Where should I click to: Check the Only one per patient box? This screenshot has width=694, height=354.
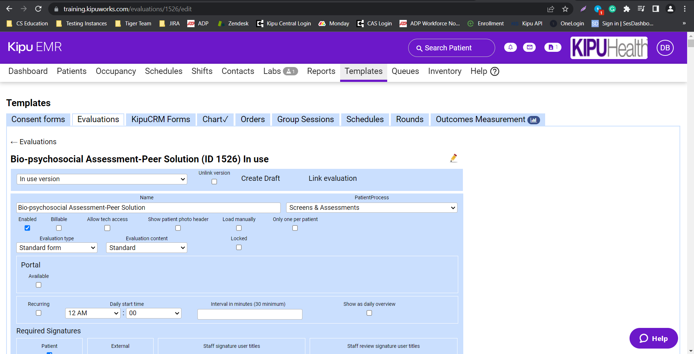(x=295, y=228)
